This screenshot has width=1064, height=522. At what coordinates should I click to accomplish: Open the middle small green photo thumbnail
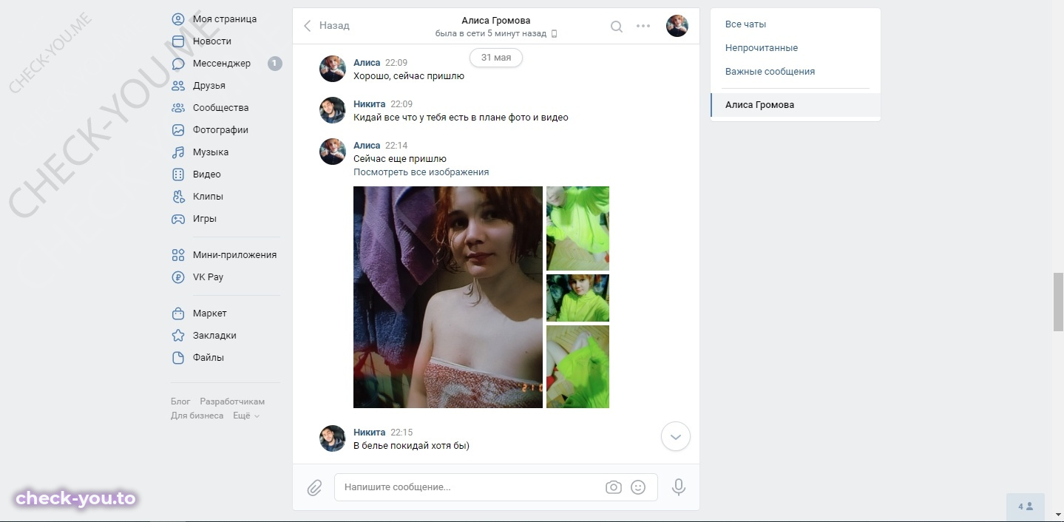tap(577, 298)
